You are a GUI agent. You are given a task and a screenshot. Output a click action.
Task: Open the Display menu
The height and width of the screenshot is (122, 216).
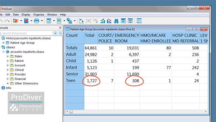coord(26,15)
